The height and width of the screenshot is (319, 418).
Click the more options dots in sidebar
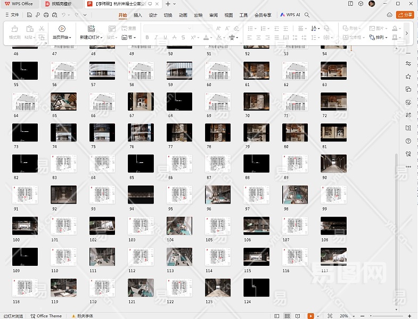408,166
